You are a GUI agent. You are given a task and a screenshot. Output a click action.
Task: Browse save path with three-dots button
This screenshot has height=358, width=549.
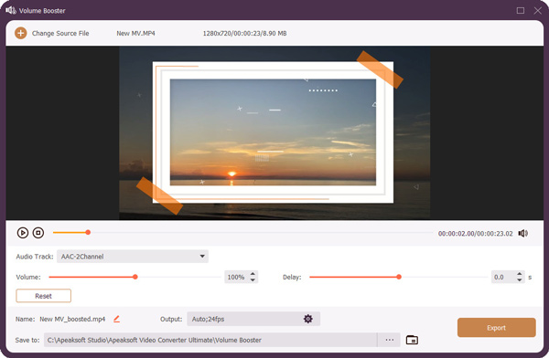click(390, 340)
